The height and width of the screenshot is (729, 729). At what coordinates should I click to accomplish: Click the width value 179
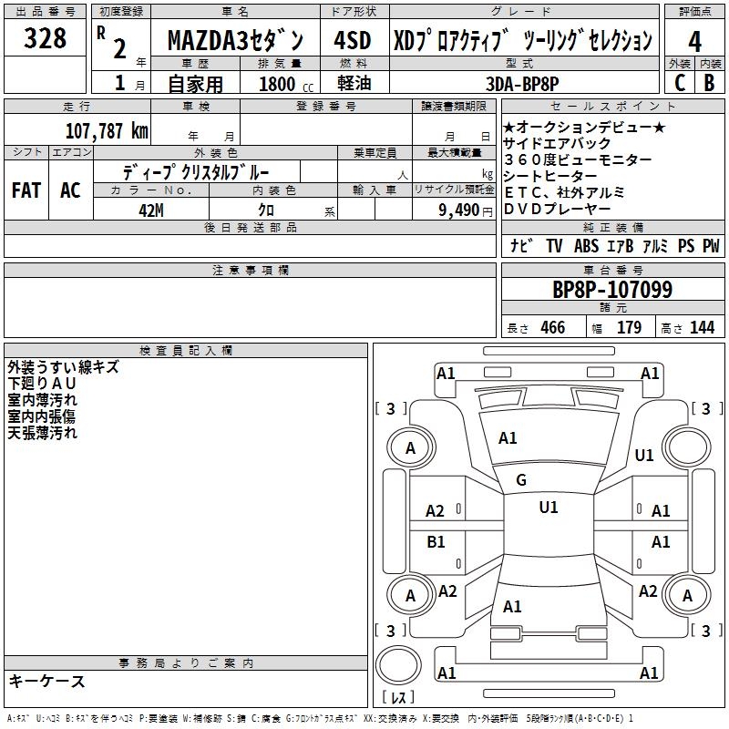pyautogui.click(x=629, y=327)
